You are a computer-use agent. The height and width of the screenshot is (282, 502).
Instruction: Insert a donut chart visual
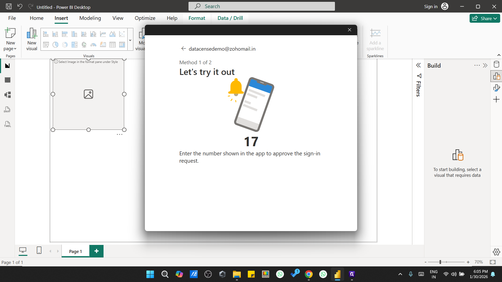(x=65, y=45)
